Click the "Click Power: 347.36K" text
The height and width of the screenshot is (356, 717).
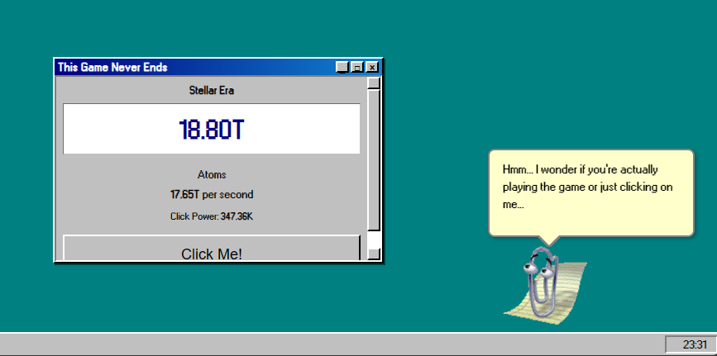point(212,216)
